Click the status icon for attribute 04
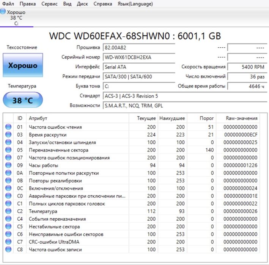This screenshot has width=269, height=265. 8,142
